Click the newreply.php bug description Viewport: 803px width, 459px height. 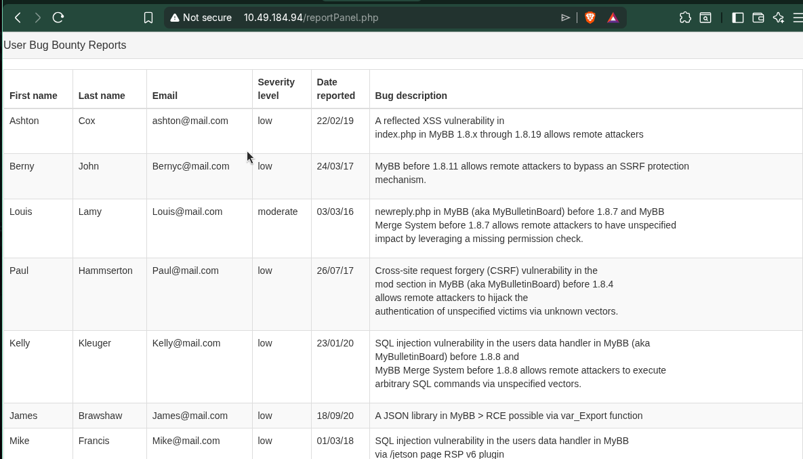tap(525, 225)
